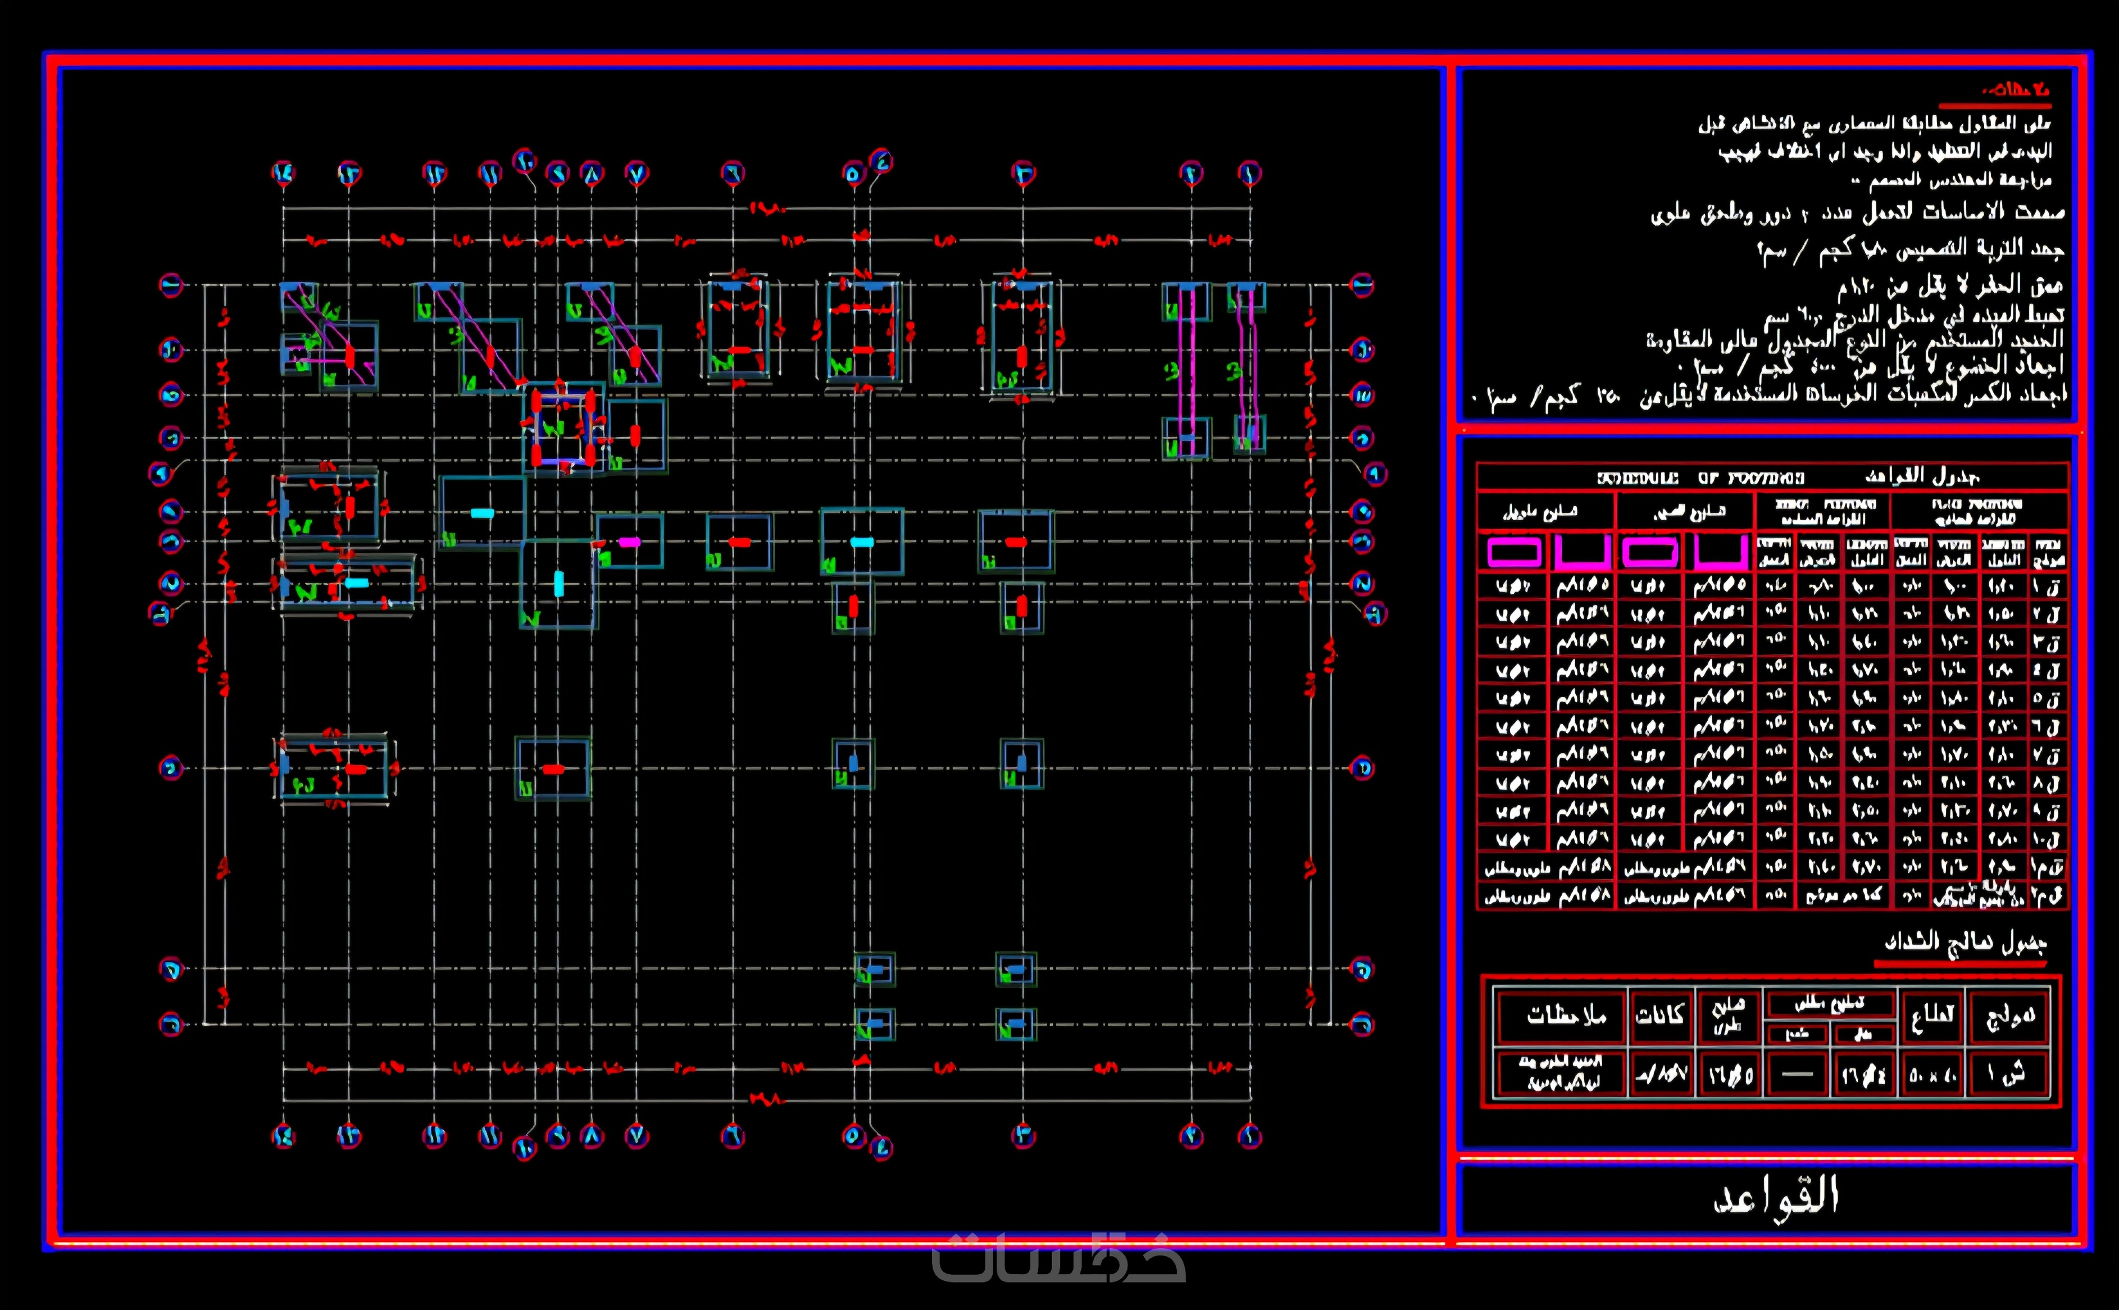
Task: Click the gray watermark logo at bottom center
Action: click(1058, 1259)
